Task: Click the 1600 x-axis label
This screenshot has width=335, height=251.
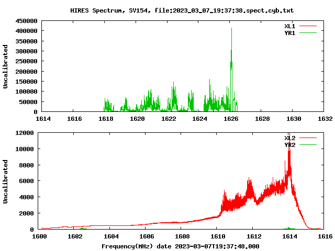Action: [40, 236]
